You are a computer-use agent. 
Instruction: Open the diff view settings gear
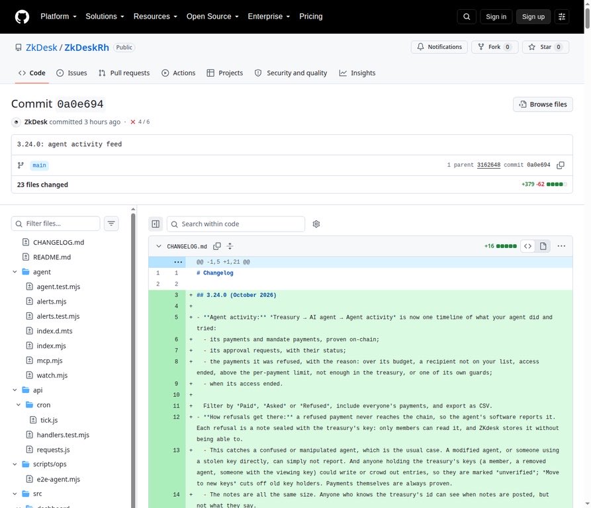[316, 224]
